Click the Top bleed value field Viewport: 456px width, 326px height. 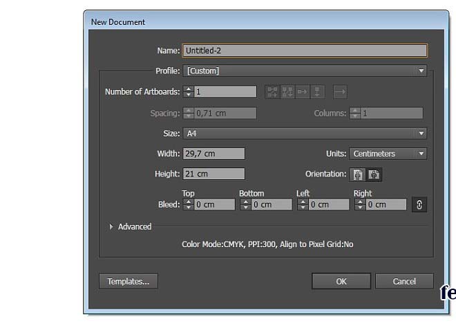(214, 204)
